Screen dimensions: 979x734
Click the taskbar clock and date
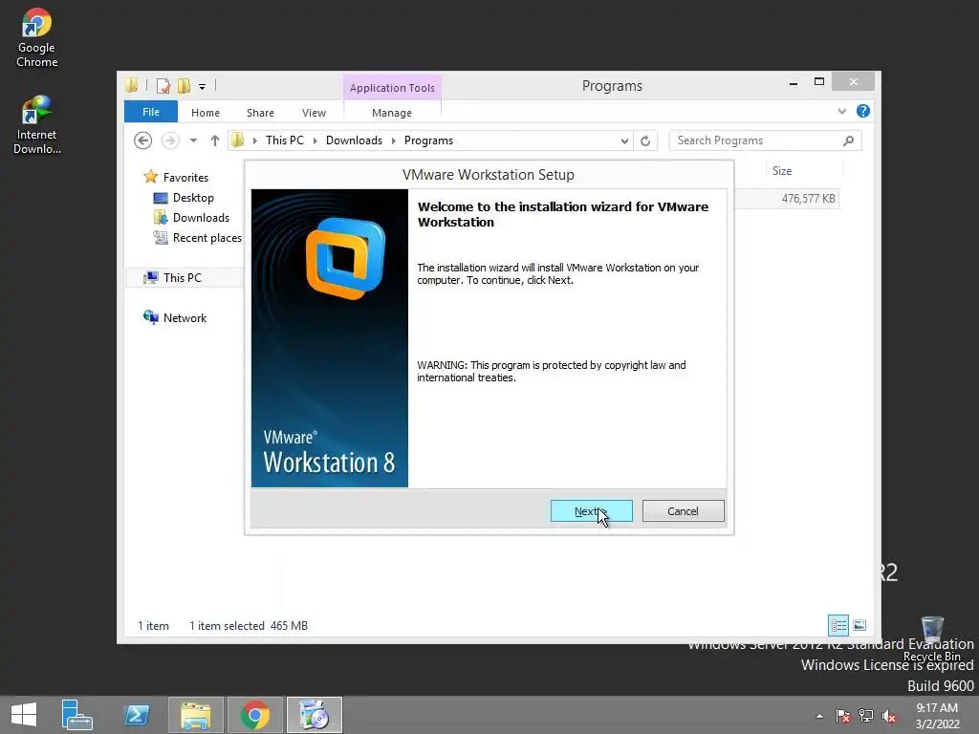coord(937,716)
